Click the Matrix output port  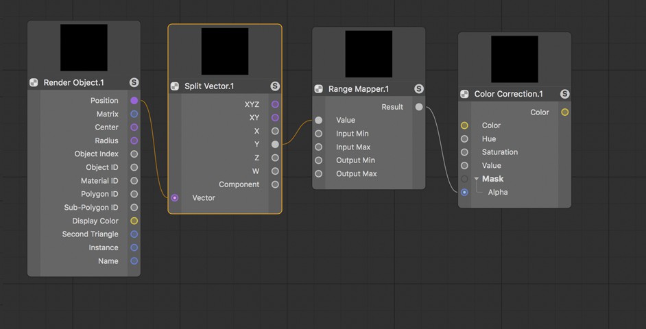(x=134, y=114)
